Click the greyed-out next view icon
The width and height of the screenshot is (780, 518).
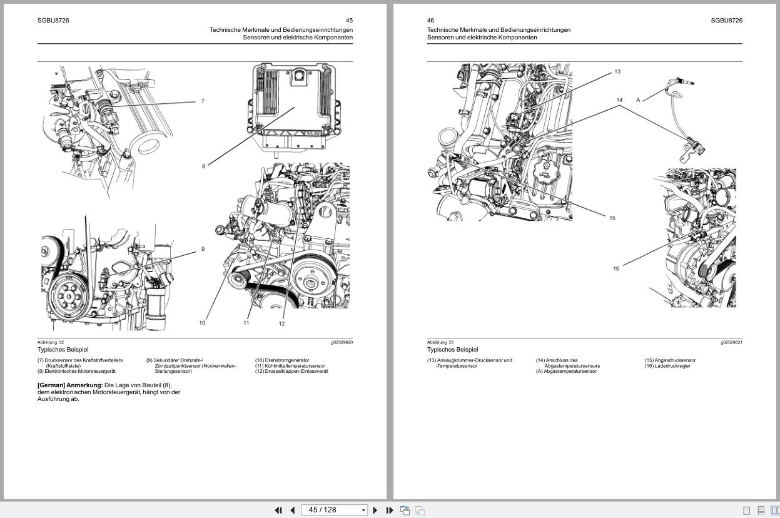click(420, 510)
